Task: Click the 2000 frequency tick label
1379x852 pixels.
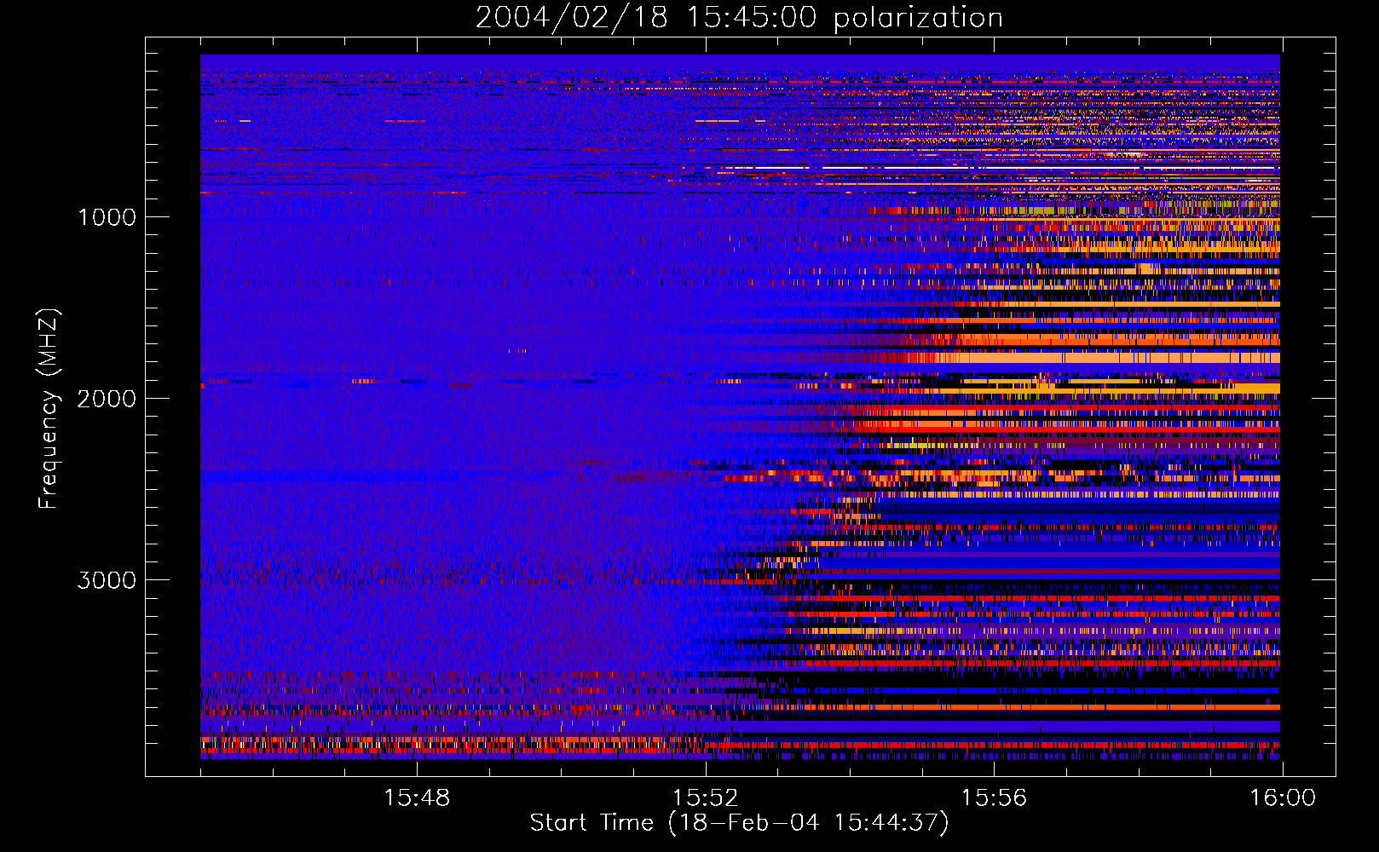Action: click(x=107, y=399)
